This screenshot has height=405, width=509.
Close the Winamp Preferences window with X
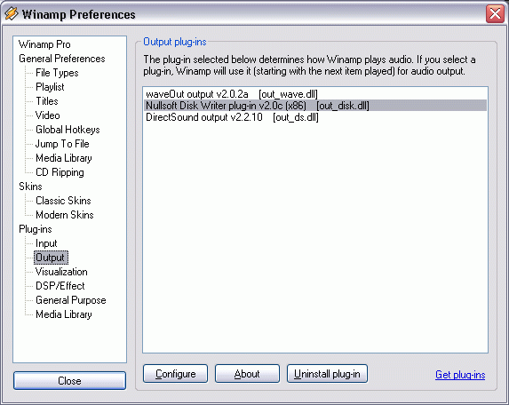pos(495,14)
